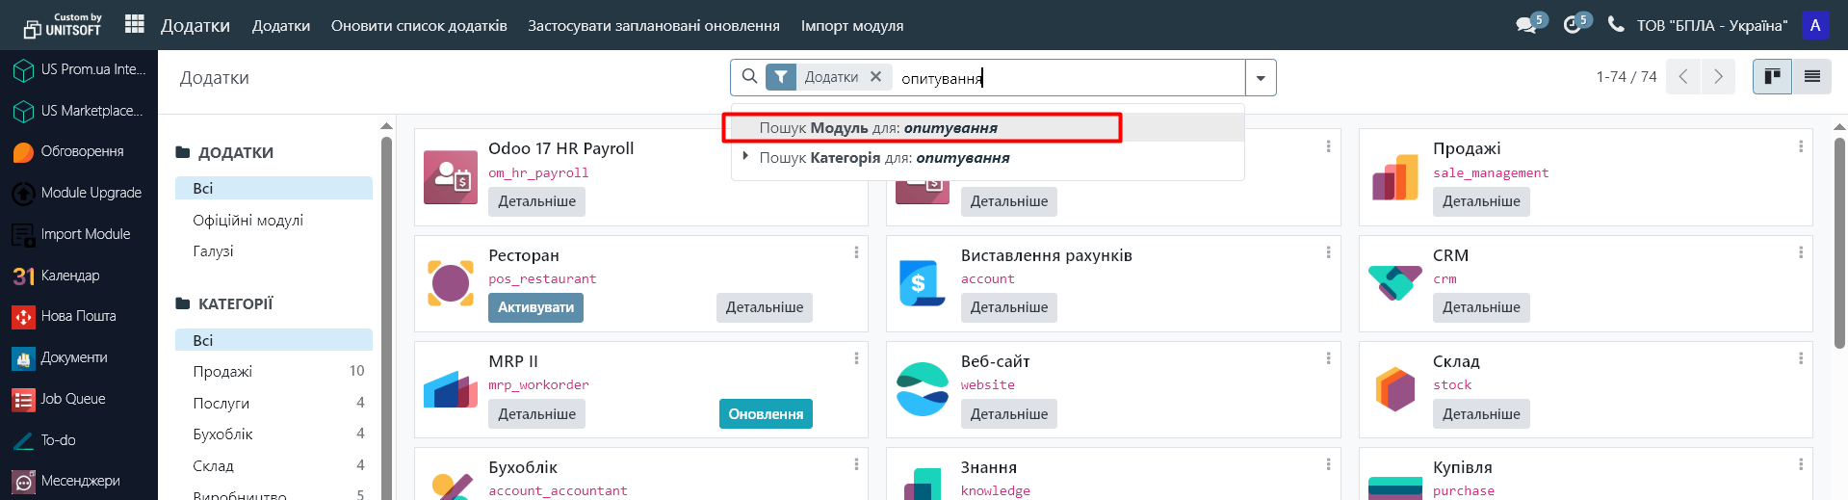Open the activities clock icon in header
This screenshot has width=1848, height=500.
tap(1572, 25)
